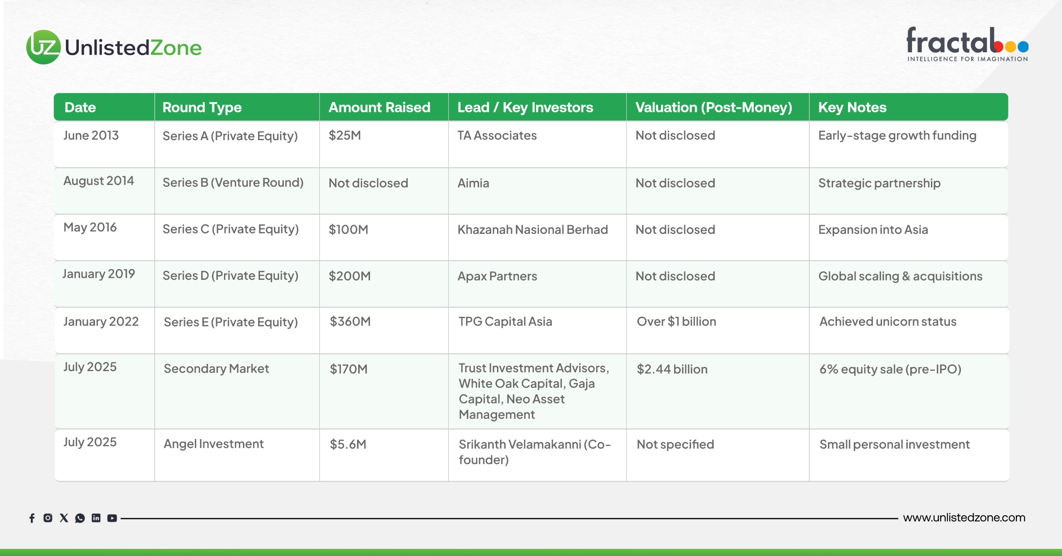Visit www.unlistedzone.com link
The width and height of the screenshot is (1062, 556).
pos(964,517)
